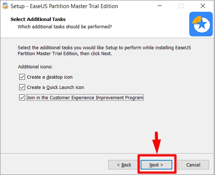Click the "Select Additional Tasks" heading
The height and width of the screenshot is (175, 215).
pos(38,19)
